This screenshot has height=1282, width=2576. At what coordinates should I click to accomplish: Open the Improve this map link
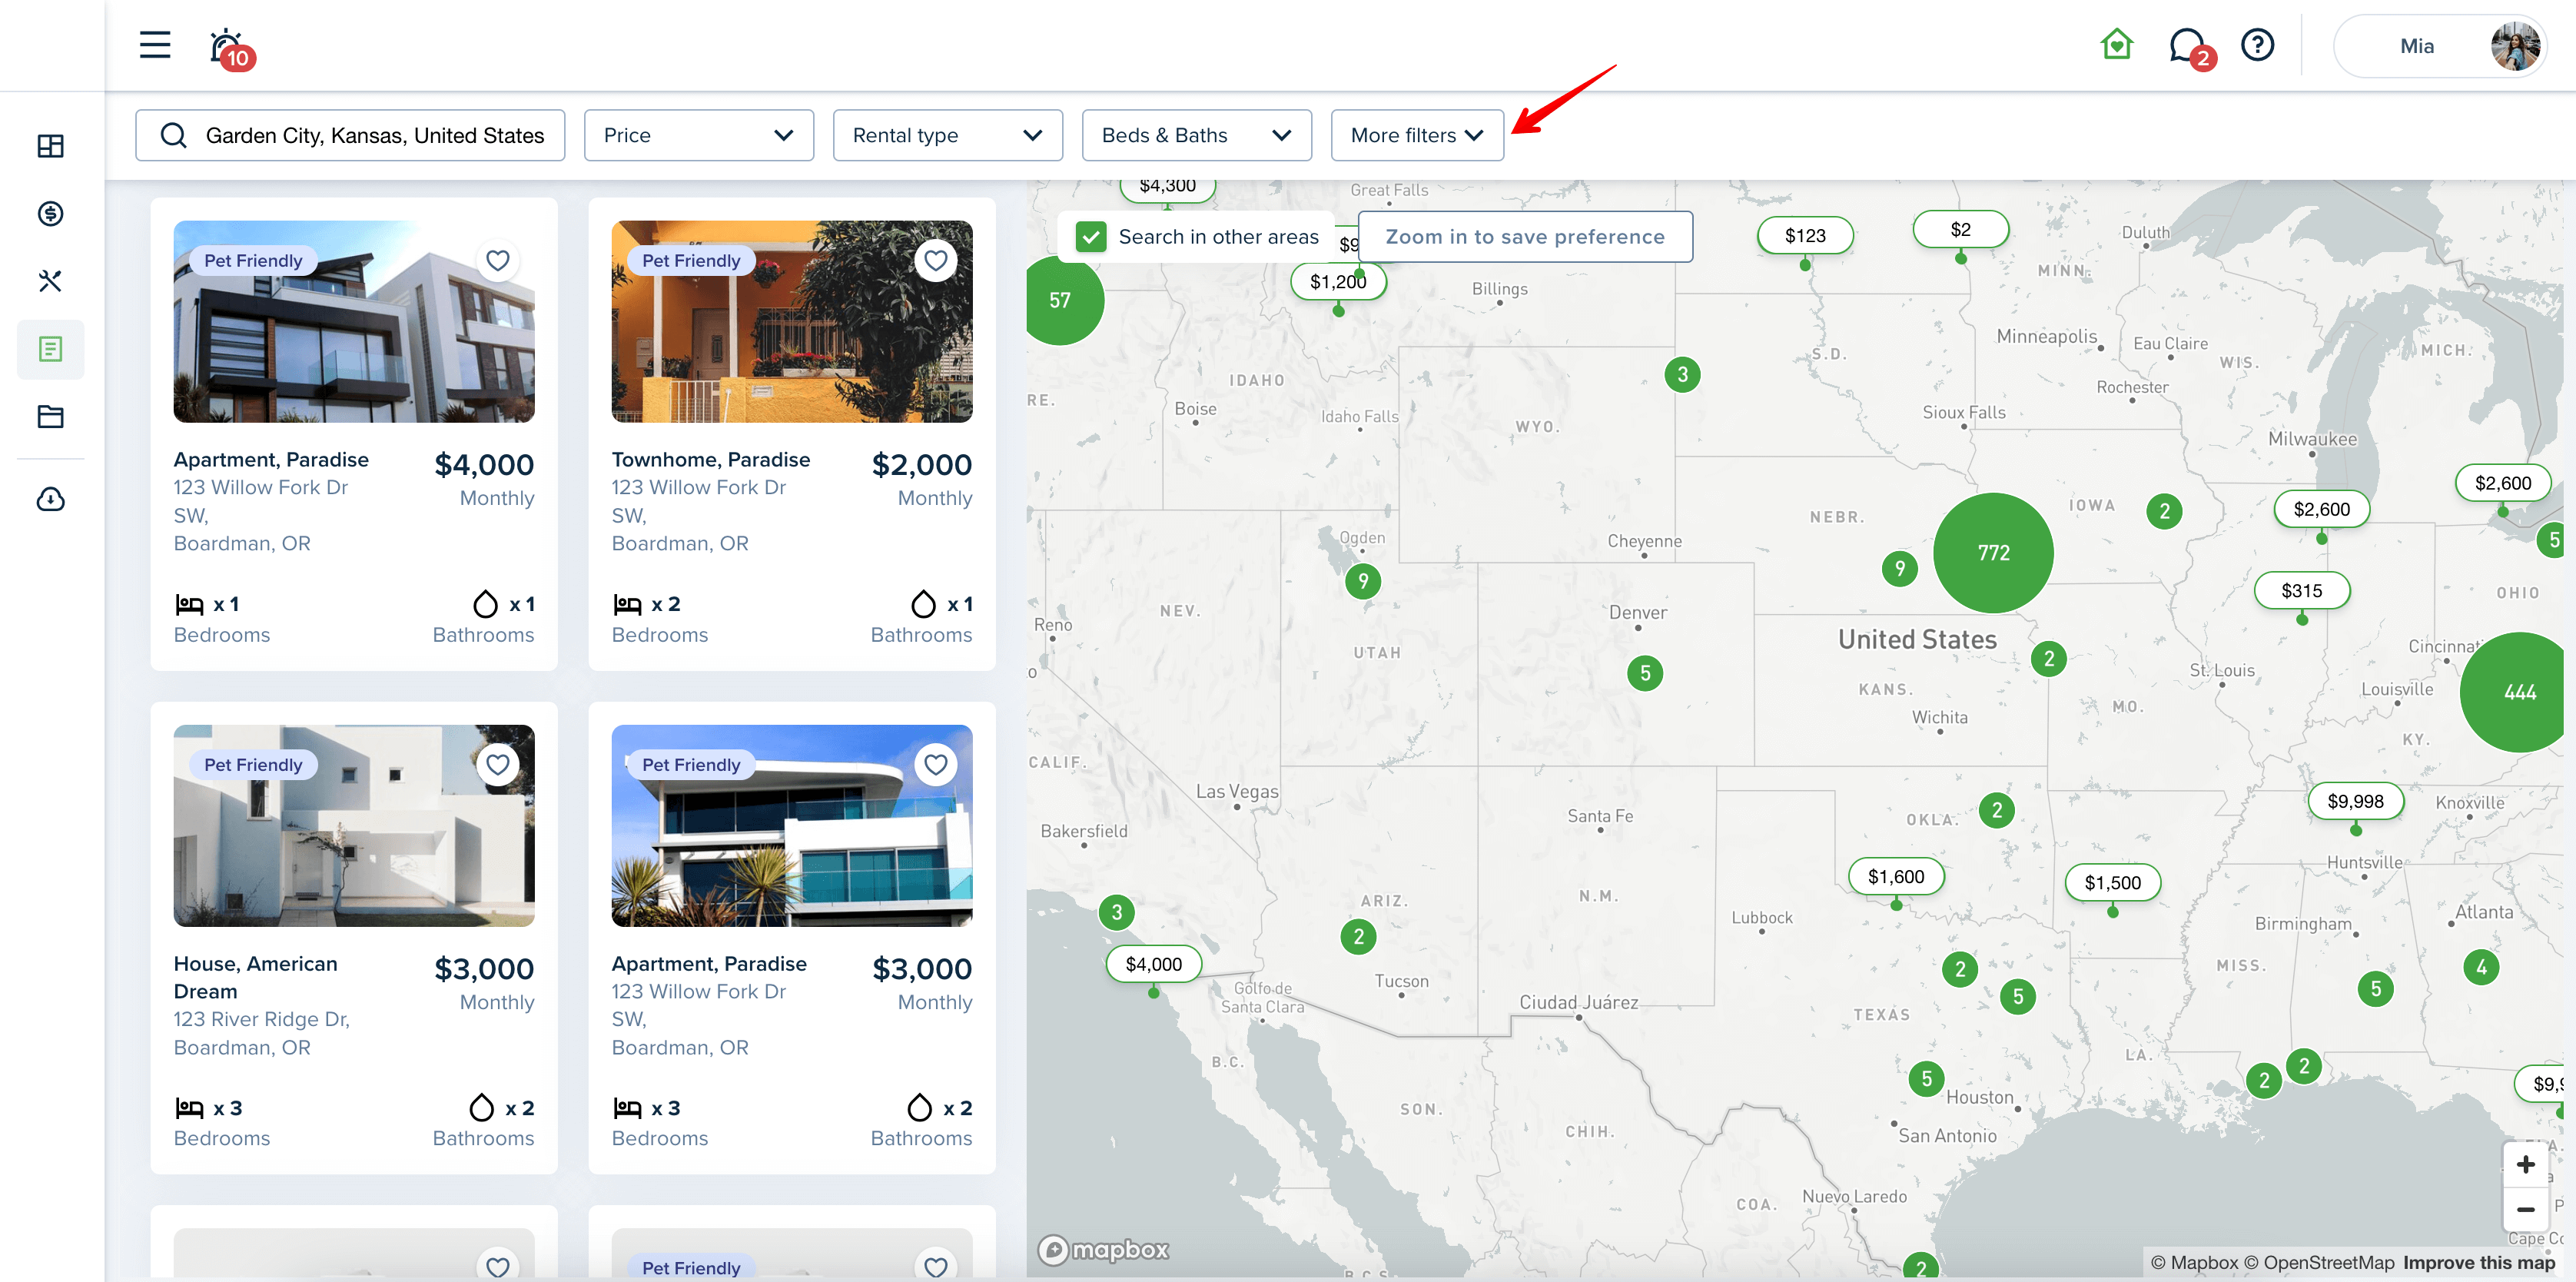point(2479,1262)
